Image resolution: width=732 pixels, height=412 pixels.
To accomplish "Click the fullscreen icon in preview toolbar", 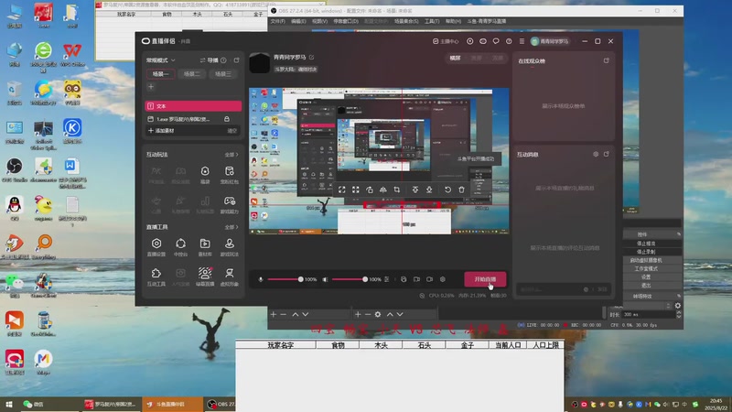I will [341, 190].
